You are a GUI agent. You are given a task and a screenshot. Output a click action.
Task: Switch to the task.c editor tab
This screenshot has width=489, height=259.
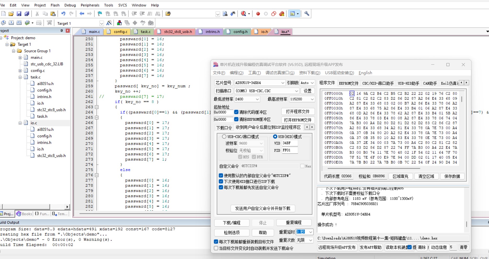[x=143, y=32]
